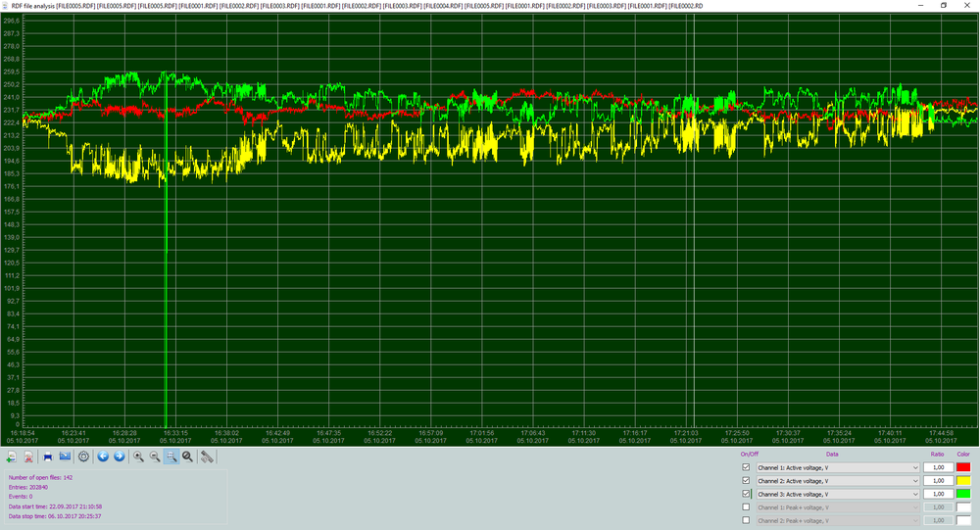Edit the ratio field for Channel 1 Active
This screenshot has height=530, width=980.
pyautogui.click(x=938, y=467)
